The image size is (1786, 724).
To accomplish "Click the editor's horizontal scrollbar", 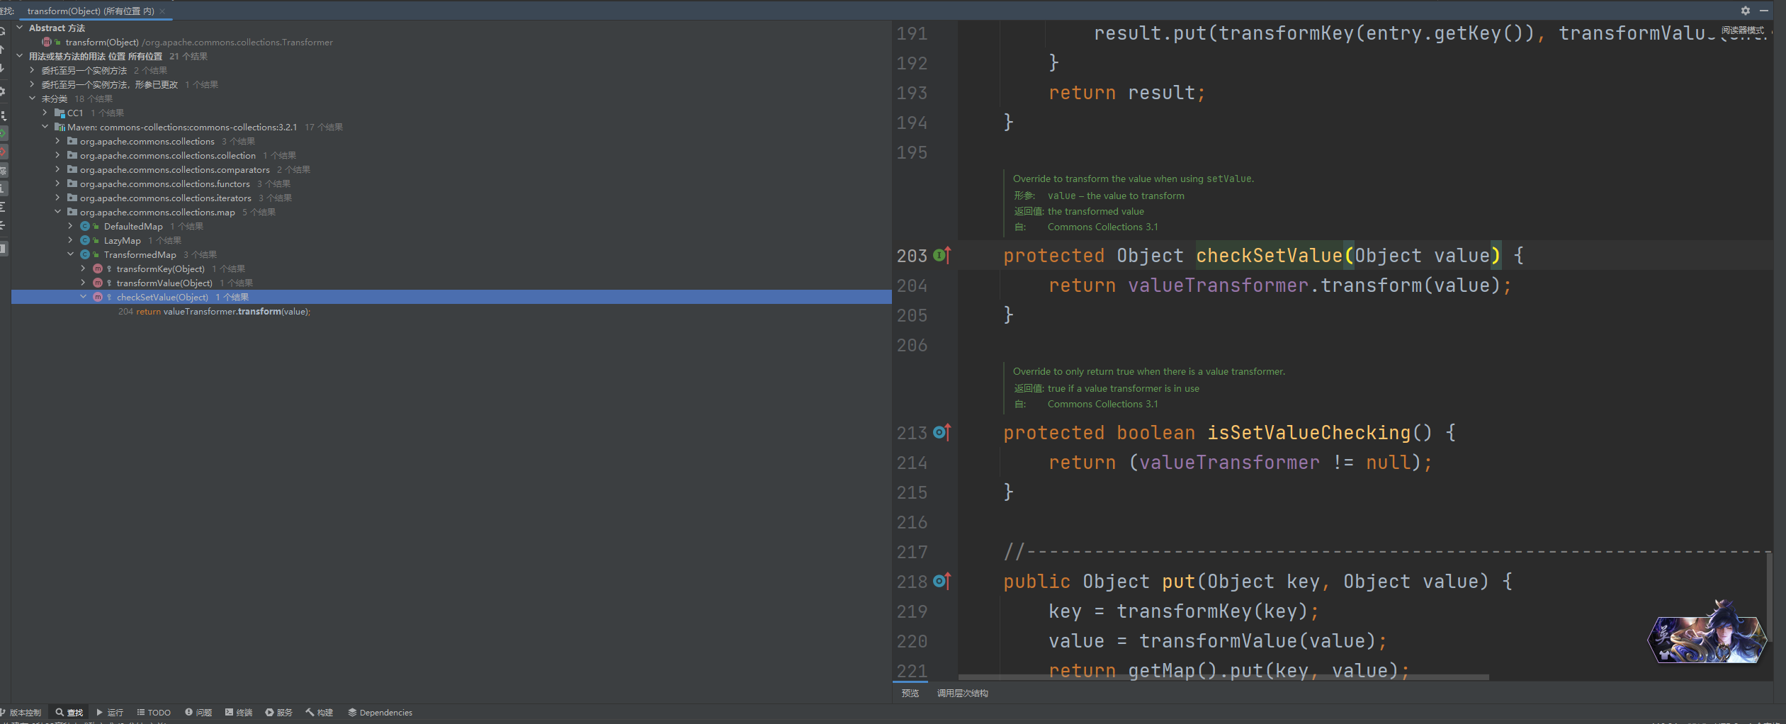I will (x=1223, y=677).
